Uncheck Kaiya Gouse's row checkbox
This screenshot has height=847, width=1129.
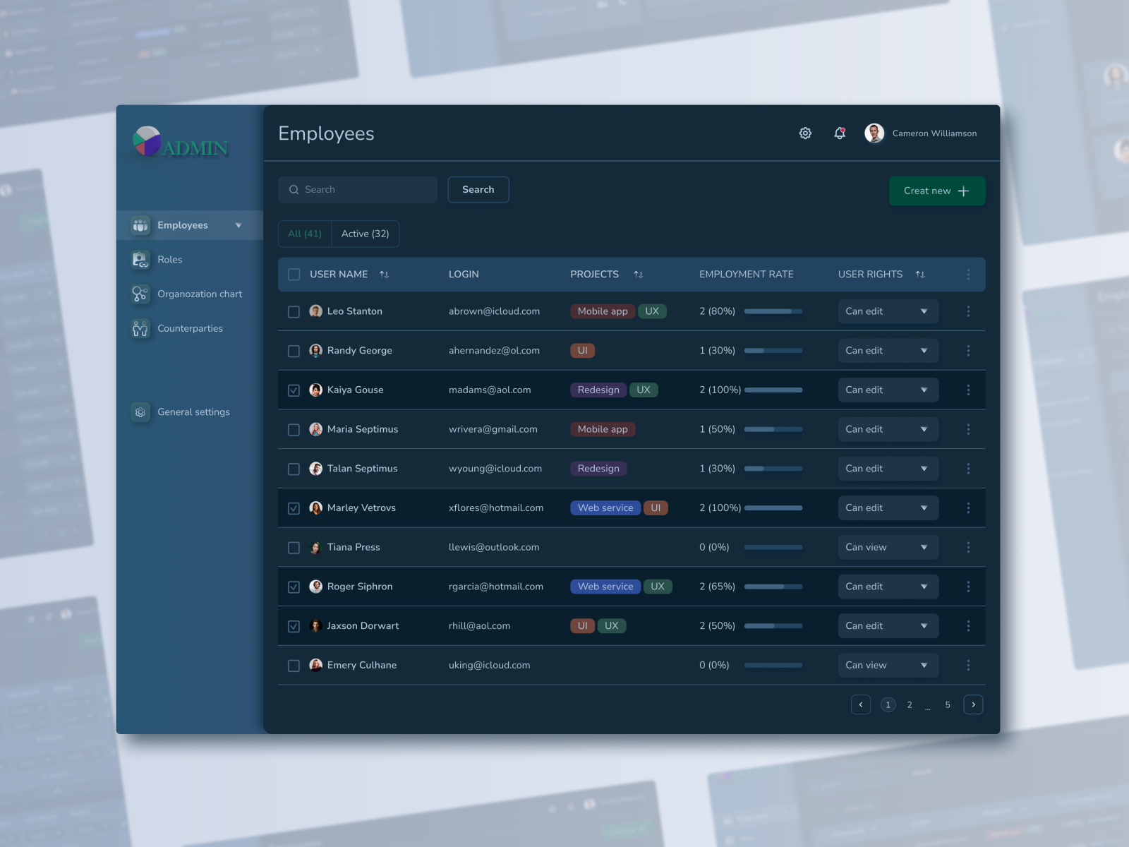[294, 390]
